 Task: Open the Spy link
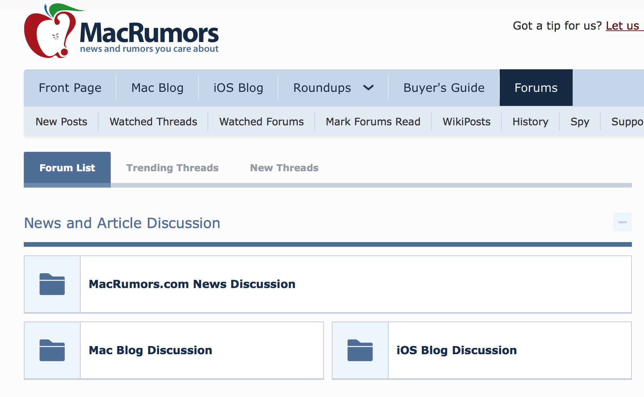coord(580,122)
